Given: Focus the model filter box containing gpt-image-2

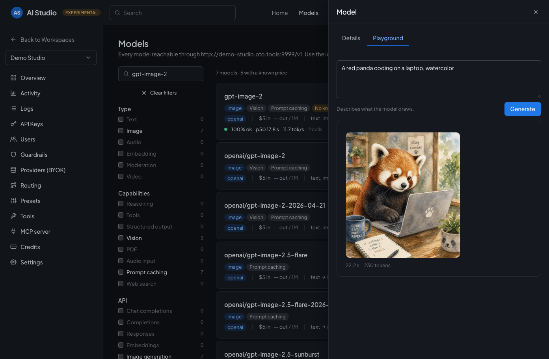Looking at the screenshot, I should tap(161, 74).
